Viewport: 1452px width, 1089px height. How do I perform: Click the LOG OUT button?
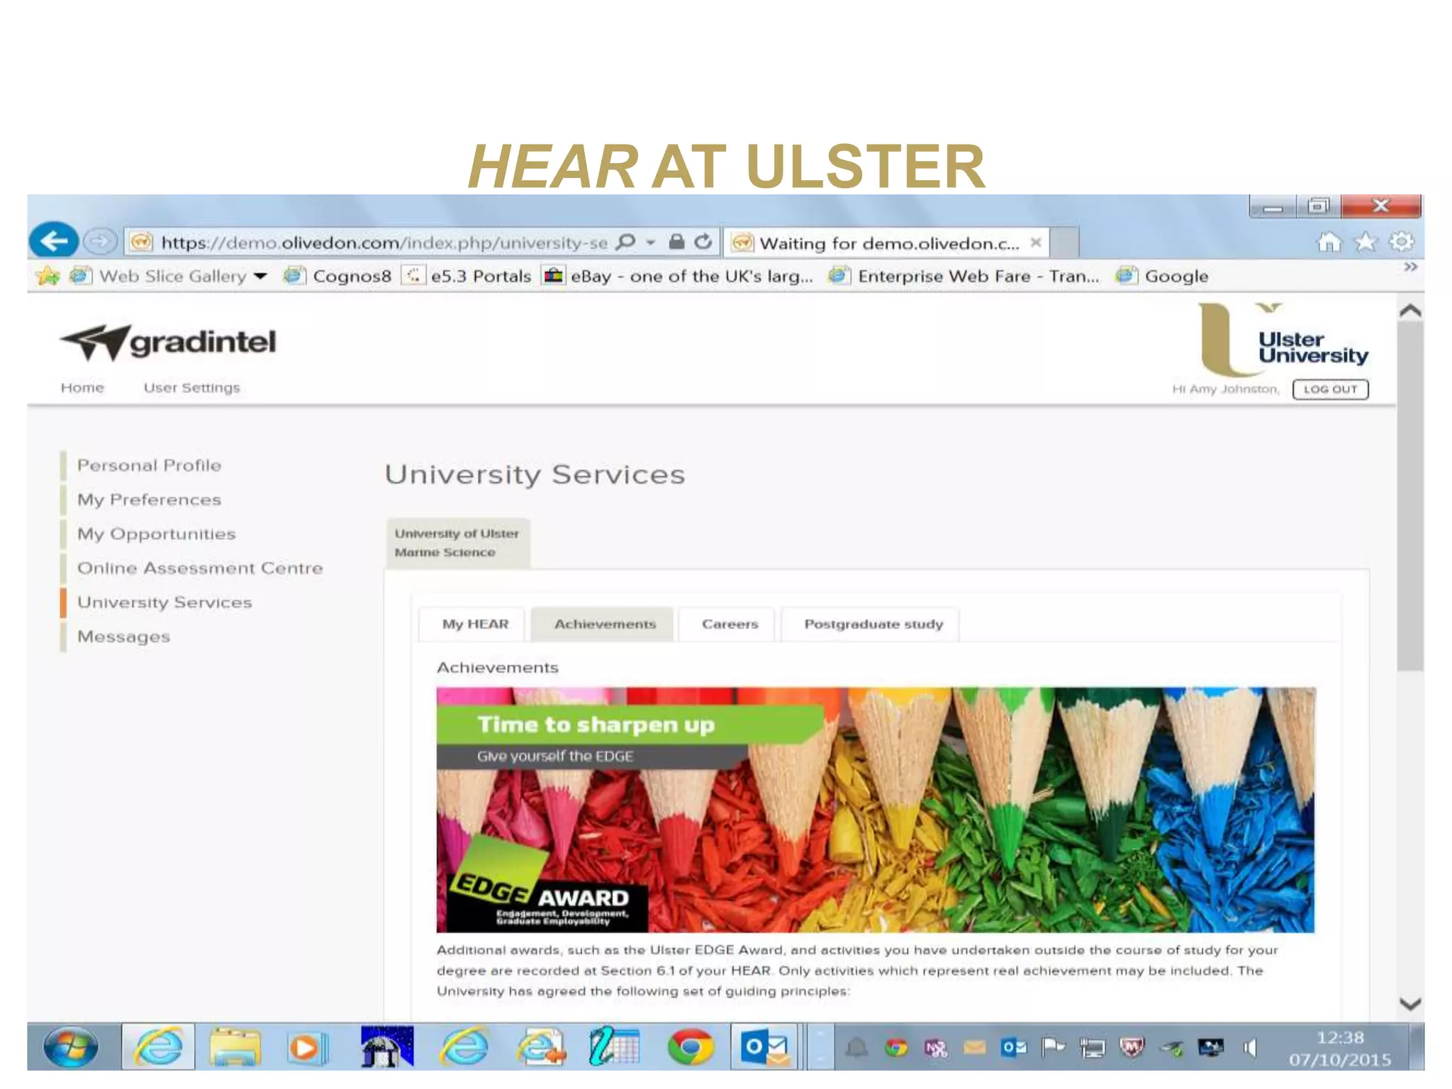[x=1330, y=389]
